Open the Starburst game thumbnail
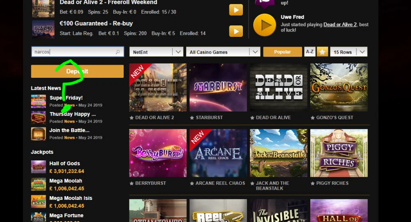The height and width of the screenshot is (222, 411). (x=218, y=88)
